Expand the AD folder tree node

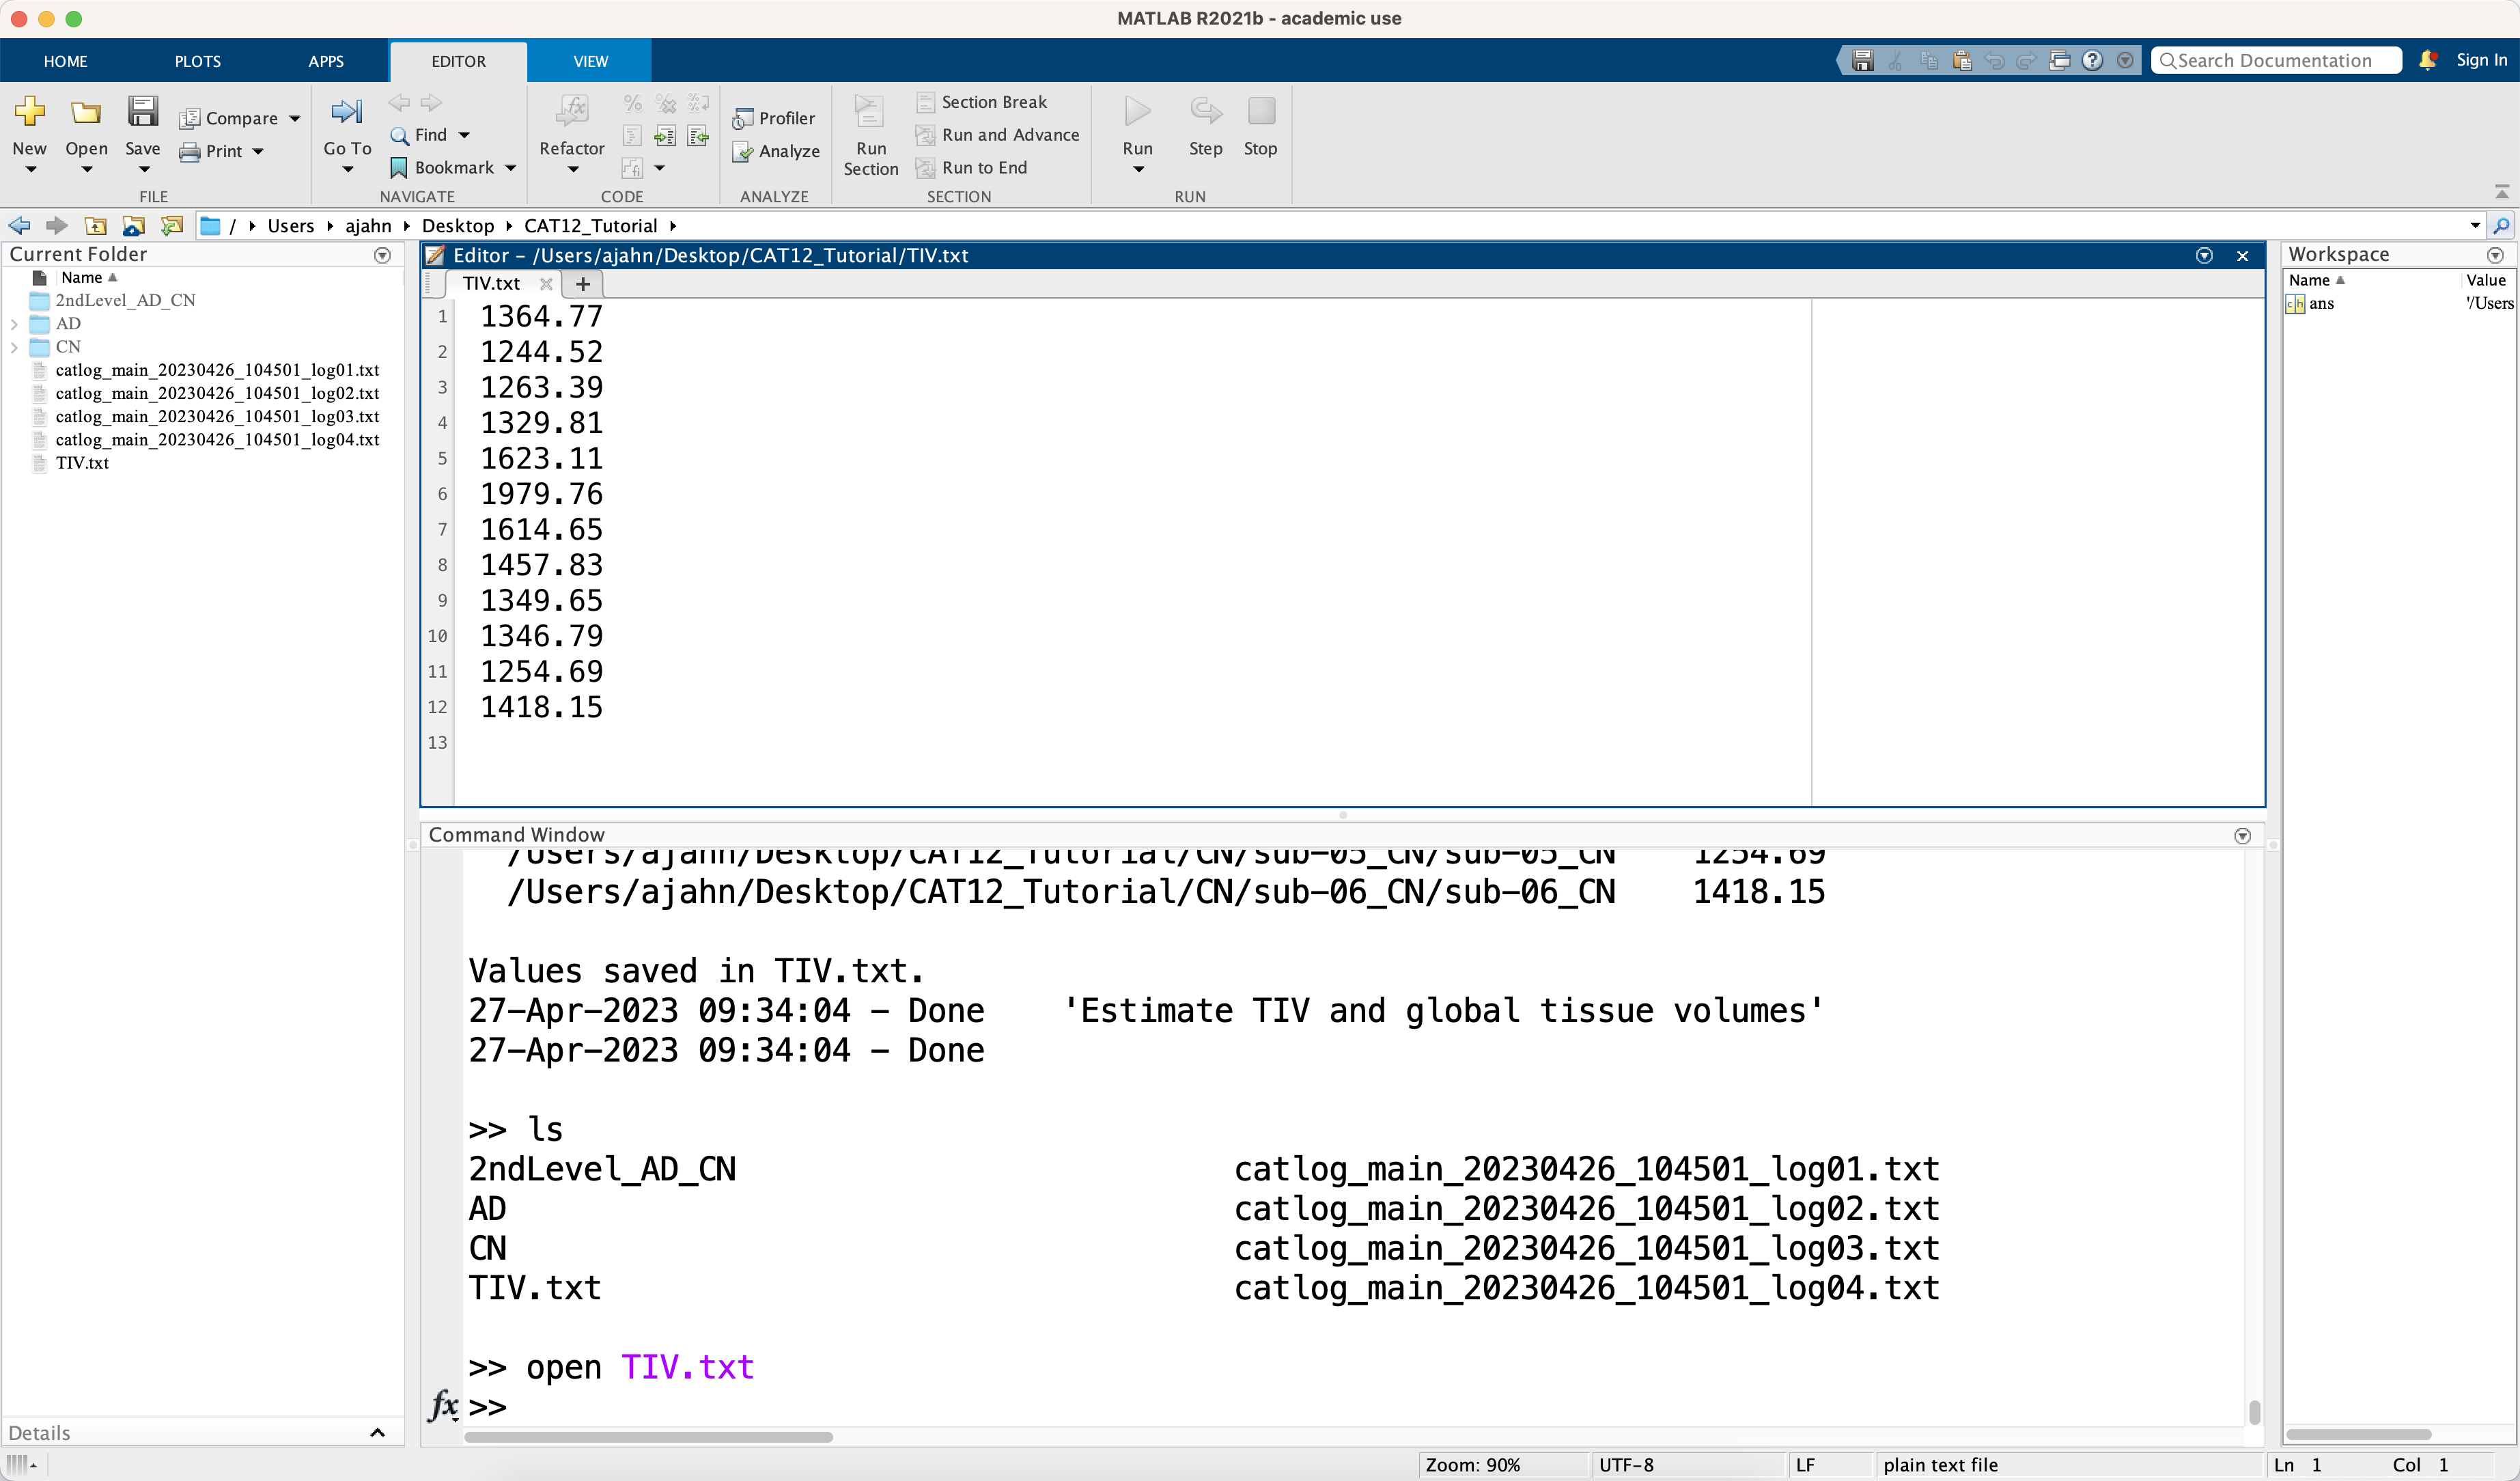[14, 324]
